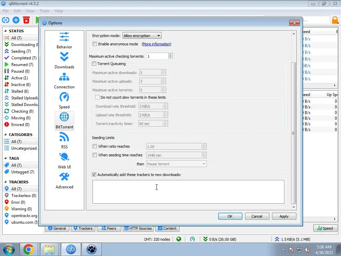Open Tools menu
This screenshot has height=256, width=341.
[x=44, y=11]
